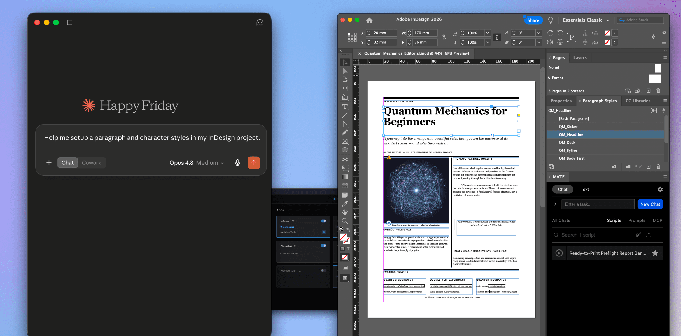Create new paragraph style icon
The image size is (681, 336).
point(649,167)
